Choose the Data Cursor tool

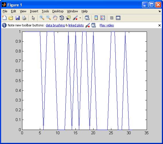[68, 18]
